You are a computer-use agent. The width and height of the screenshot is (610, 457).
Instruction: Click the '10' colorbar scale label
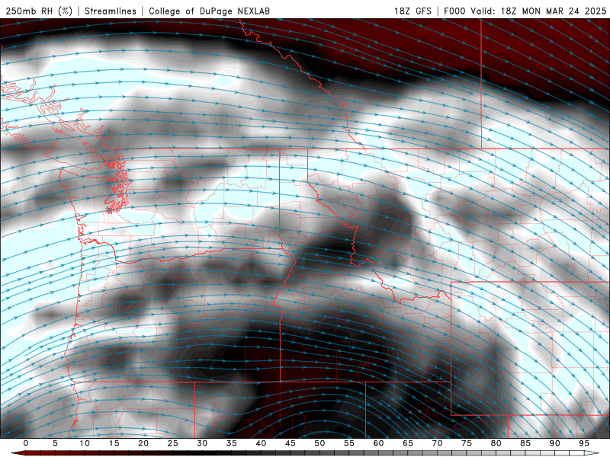[x=85, y=443]
